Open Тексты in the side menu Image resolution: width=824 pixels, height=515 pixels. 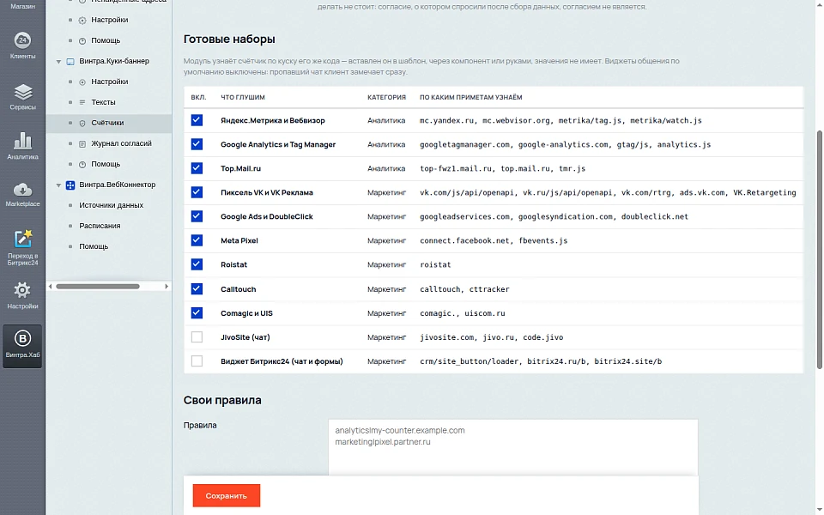tap(103, 102)
